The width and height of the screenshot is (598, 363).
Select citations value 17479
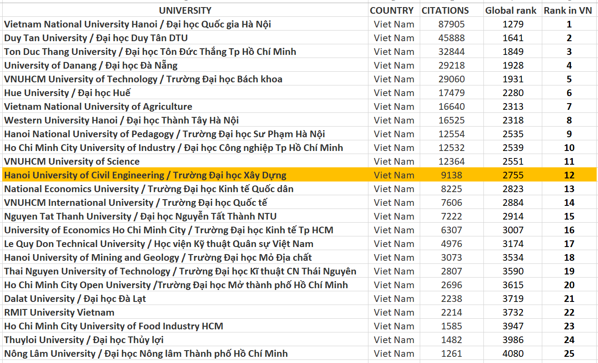(x=451, y=93)
